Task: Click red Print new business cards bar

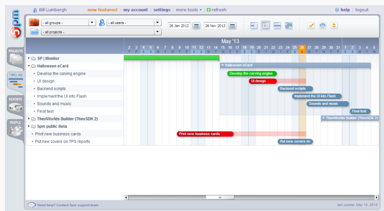Action: click(205, 134)
